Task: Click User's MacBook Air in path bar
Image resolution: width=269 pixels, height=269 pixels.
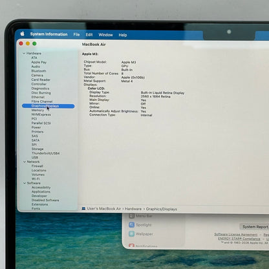Action: [x=104, y=209]
